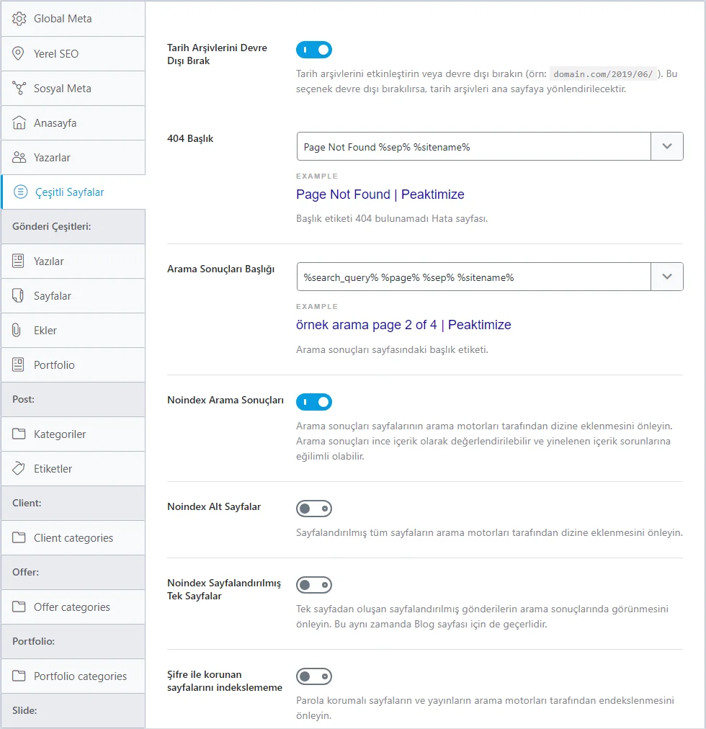The height and width of the screenshot is (729, 706).
Task: Click the Yerel SEO location pin icon
Action: coord(18,53)
